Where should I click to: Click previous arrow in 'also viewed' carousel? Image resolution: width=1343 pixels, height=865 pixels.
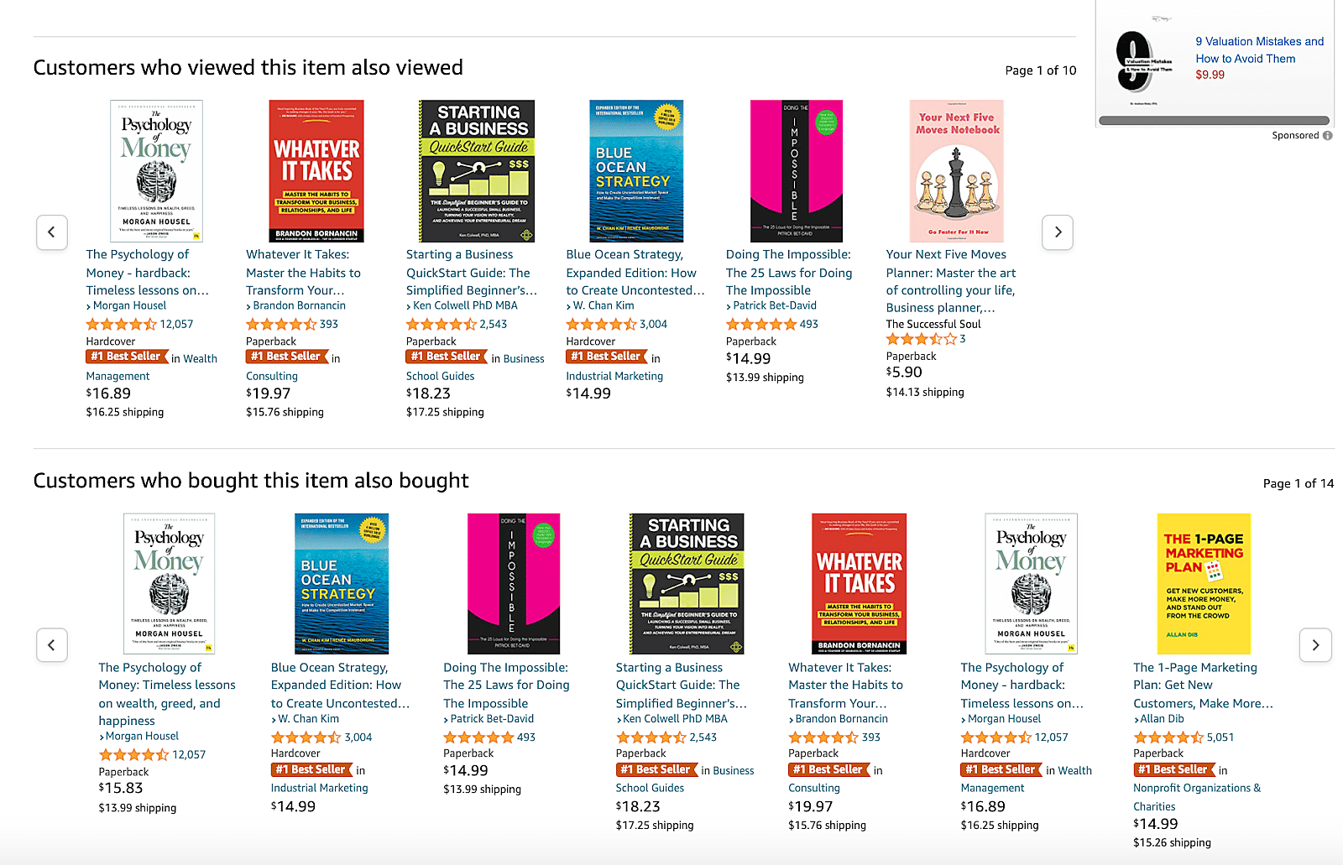tap(51, 232)
